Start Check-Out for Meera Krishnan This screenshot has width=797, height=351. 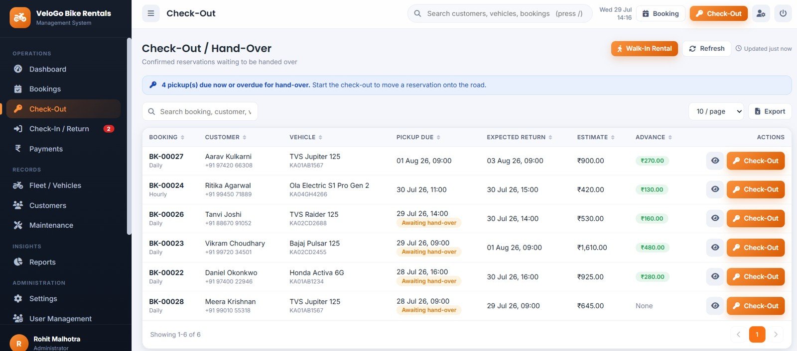[755, 306]
